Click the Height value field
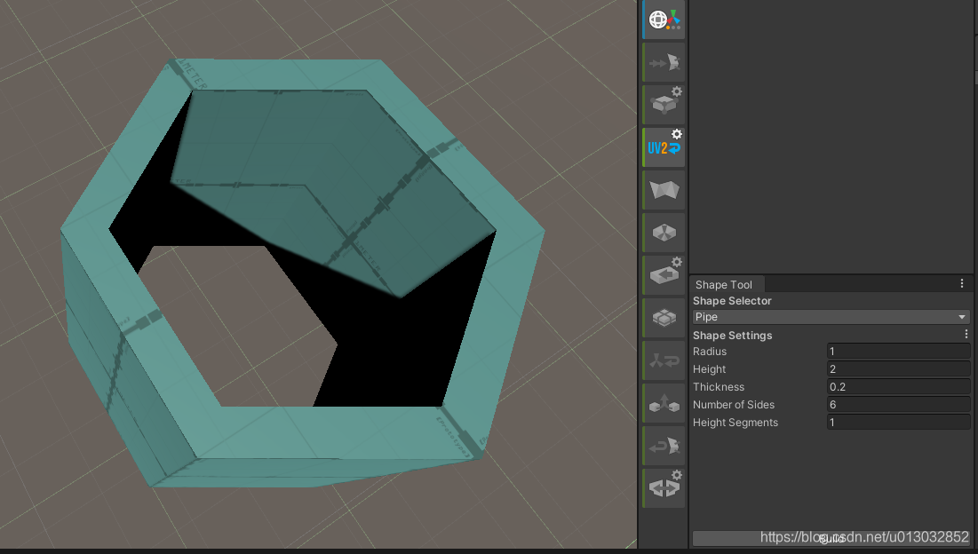The image size is (978, 554). point(898,369)
